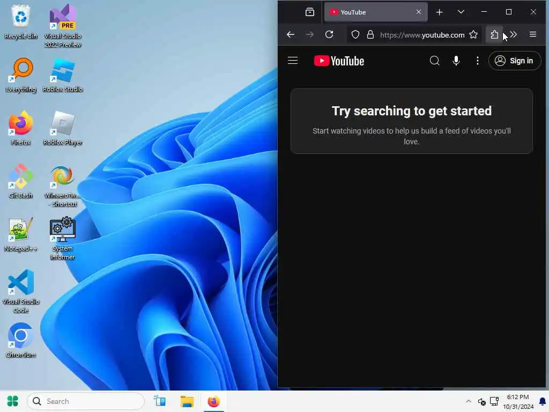Open Firefox View button in tab bar
Image resolution: width=549 pixels, height=412 pixels.
(x=310, y=12)
